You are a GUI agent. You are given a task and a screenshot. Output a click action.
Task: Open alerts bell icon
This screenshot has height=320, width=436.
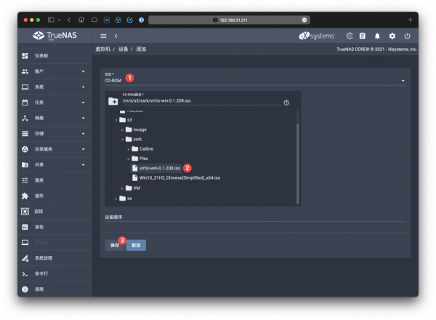pyautogui.click(x=377, y=36)
